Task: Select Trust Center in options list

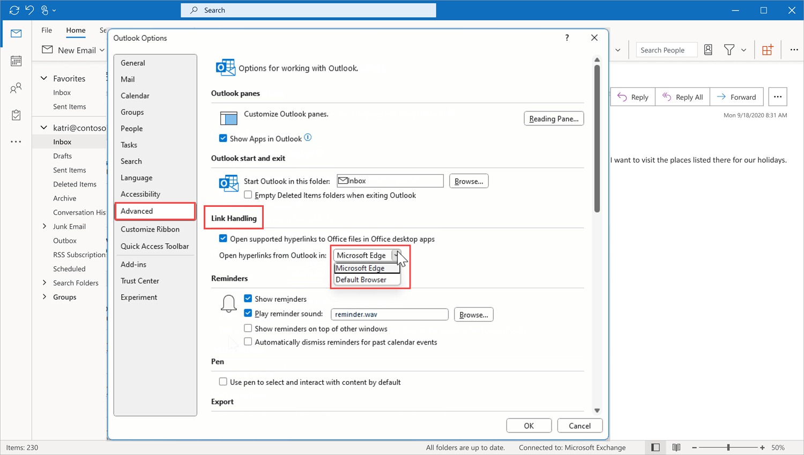Action: pos(140,281)
